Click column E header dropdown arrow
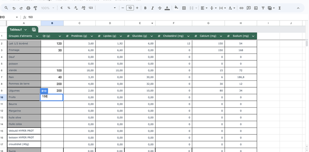309x152 pixels. tap(152, 23)
